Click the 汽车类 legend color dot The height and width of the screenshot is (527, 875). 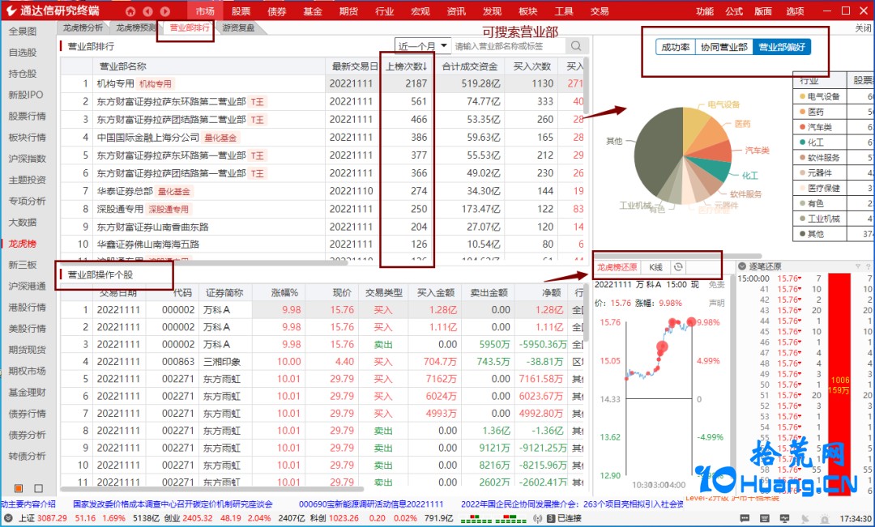point(802,127)
